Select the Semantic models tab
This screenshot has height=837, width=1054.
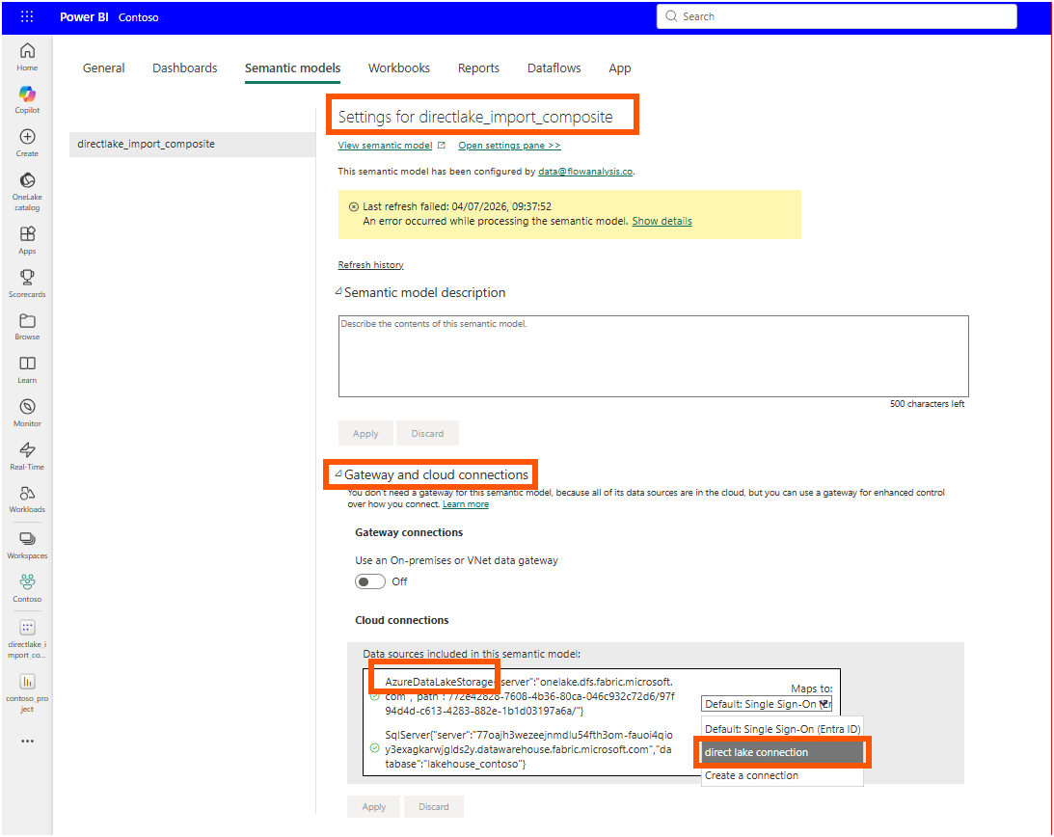[292, 67]
